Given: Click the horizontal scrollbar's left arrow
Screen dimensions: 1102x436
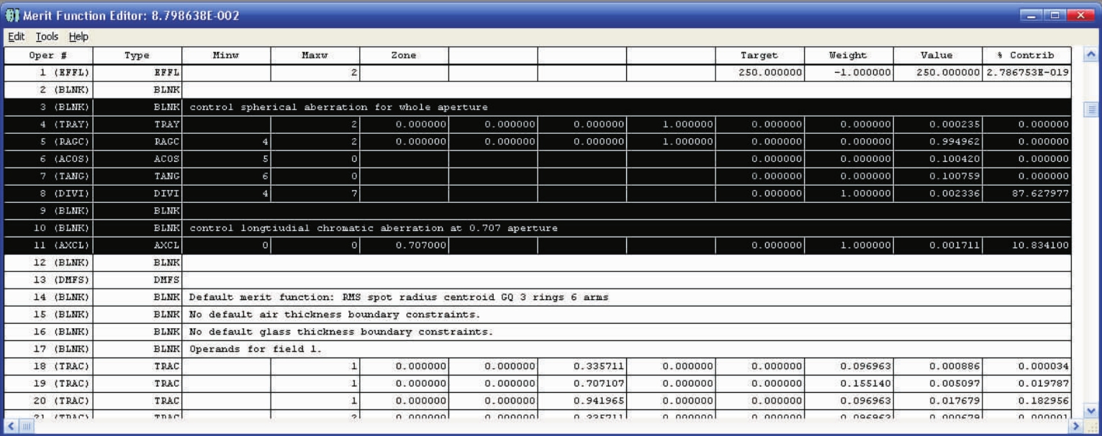Looking at the screenshot, I should (10, 427).
